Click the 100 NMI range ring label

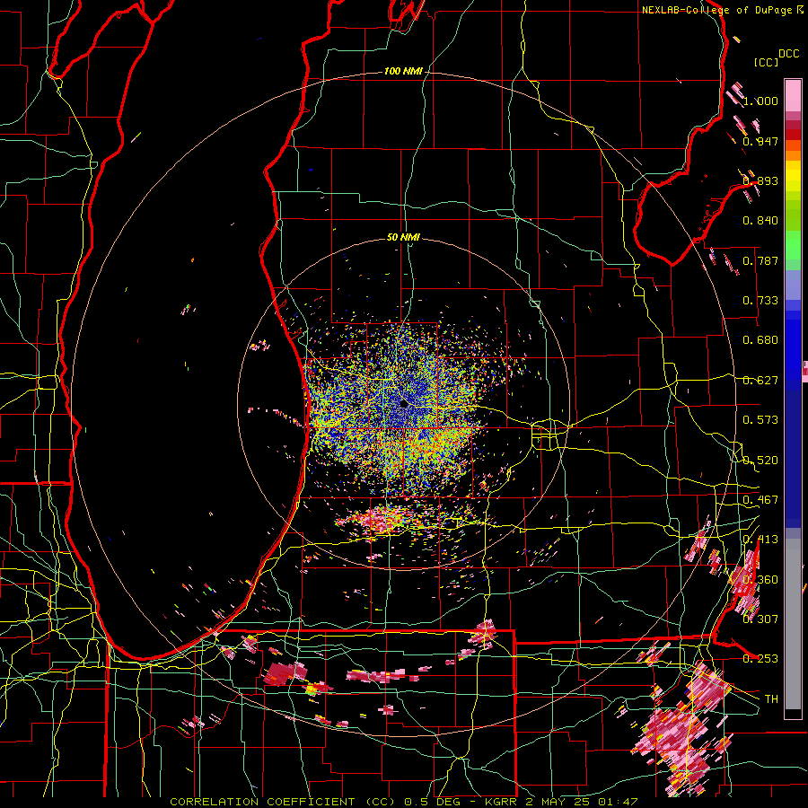(402, 71)
